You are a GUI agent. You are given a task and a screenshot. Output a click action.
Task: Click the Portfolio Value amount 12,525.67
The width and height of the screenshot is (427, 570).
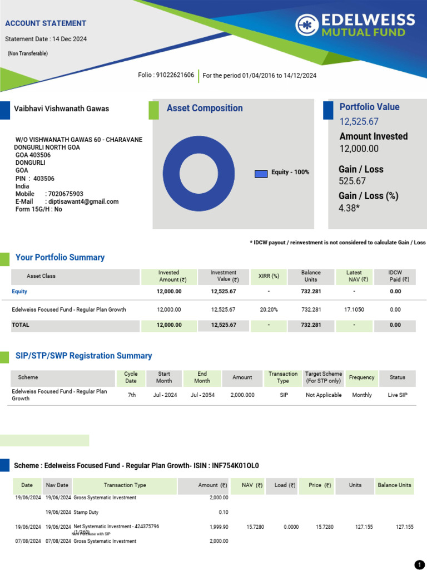click(359, 121)
